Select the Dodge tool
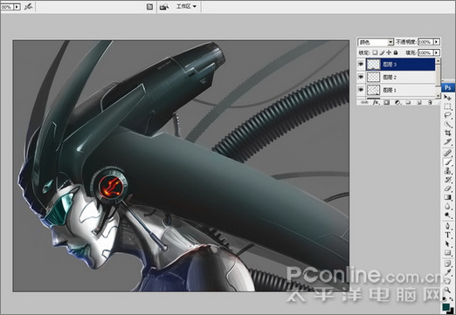The width and height of the screenshot is (456, 315). click(x=447, y=216)
